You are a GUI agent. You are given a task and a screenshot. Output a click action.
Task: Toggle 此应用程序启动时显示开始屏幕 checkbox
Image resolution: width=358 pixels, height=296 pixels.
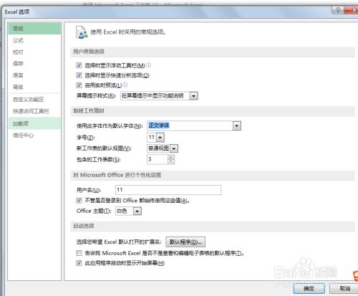(x=79, y=263)
